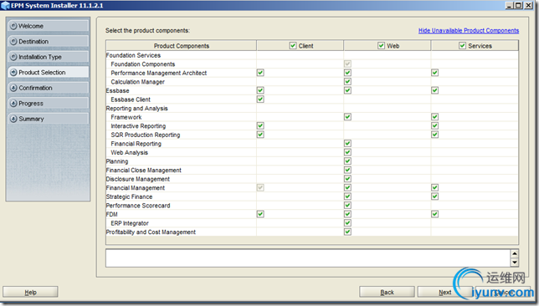
Task: Click the EPM System Installer title icon
Action: [5, 6]
